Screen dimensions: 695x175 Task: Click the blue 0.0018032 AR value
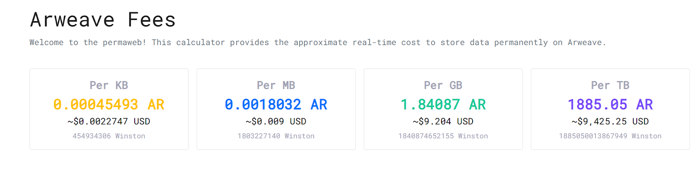276,104
